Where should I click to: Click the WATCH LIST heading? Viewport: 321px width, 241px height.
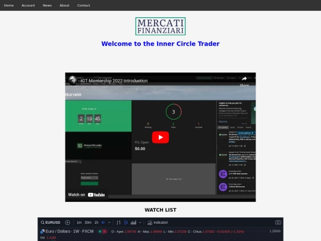point(160,210)
